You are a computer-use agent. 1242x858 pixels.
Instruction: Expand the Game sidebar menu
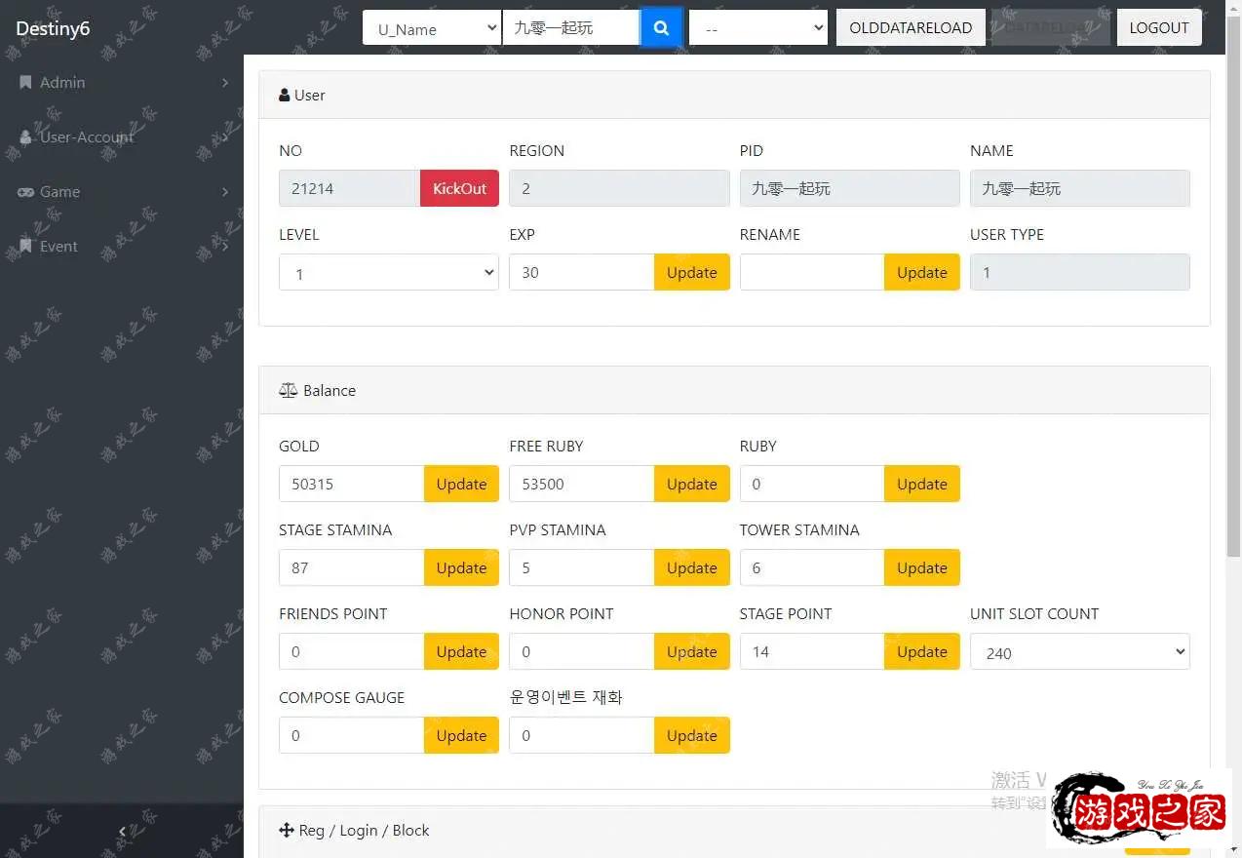(x=122, y=192)
